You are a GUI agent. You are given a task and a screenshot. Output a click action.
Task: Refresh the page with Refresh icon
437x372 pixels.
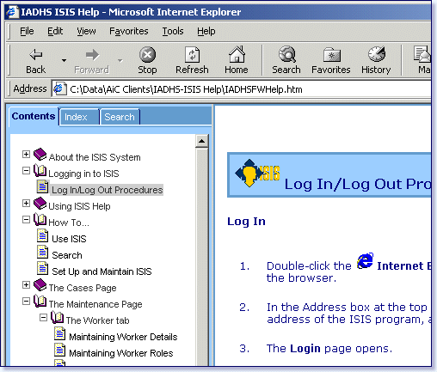tap(192, 54)
